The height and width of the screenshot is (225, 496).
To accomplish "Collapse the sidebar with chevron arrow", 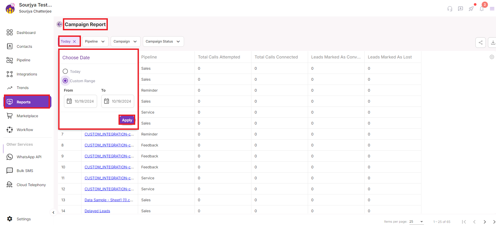I will [53, 212].
